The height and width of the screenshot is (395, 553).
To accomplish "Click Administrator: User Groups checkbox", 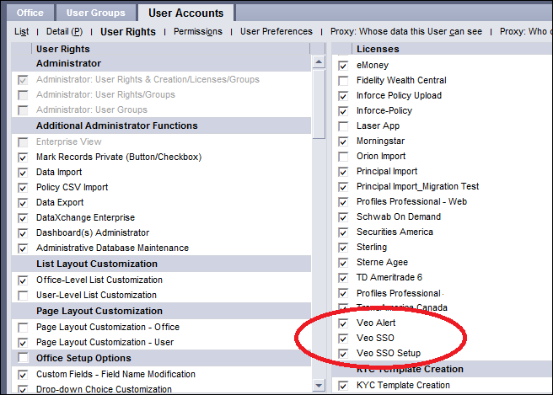I will tap(23, 110).
